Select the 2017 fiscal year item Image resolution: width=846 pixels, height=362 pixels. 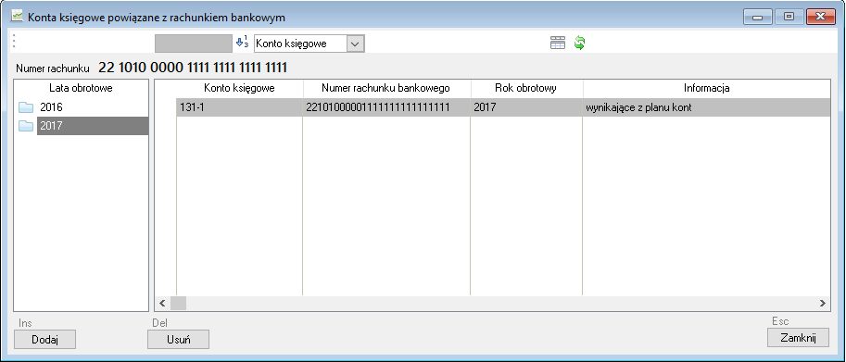click(93, 126)
